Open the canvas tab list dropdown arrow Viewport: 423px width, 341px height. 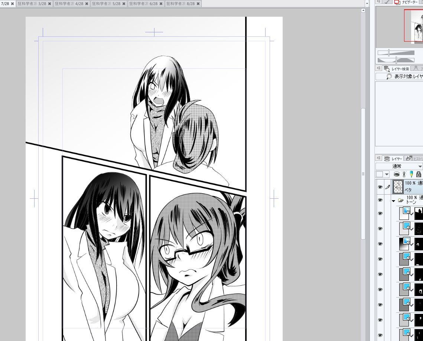367,3
